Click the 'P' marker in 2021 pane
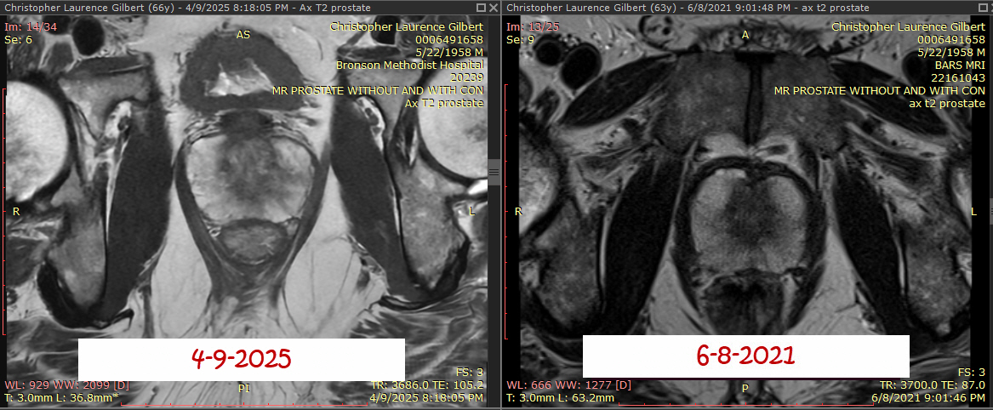The height and width of the screenshot is (410, 993). click(745, 389)
